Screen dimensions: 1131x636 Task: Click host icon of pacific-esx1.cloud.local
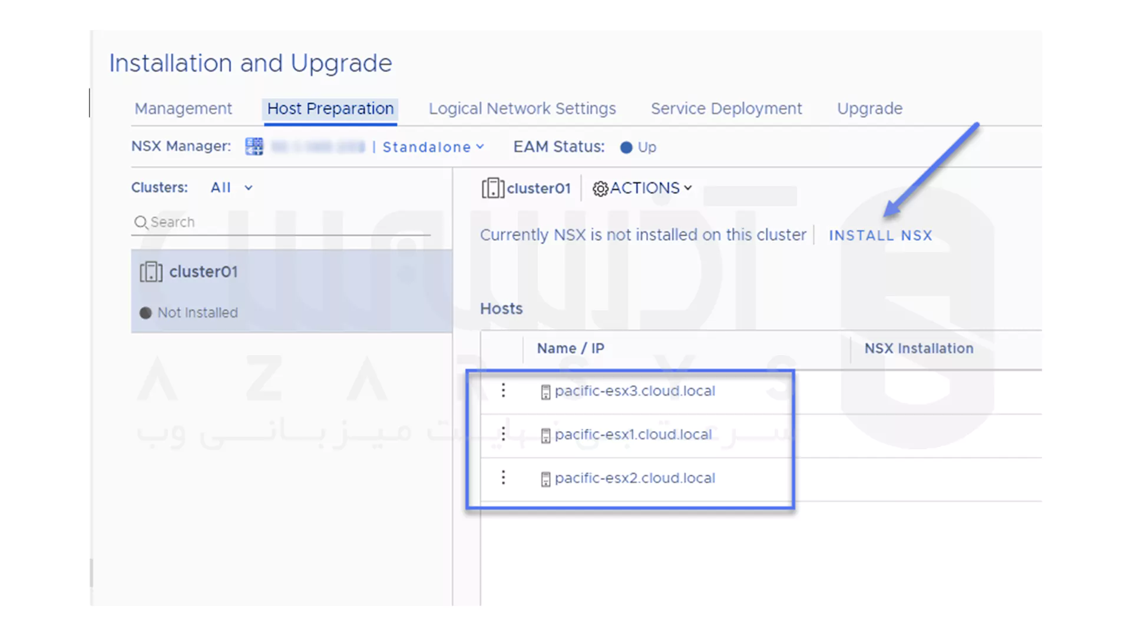(545, 436)
